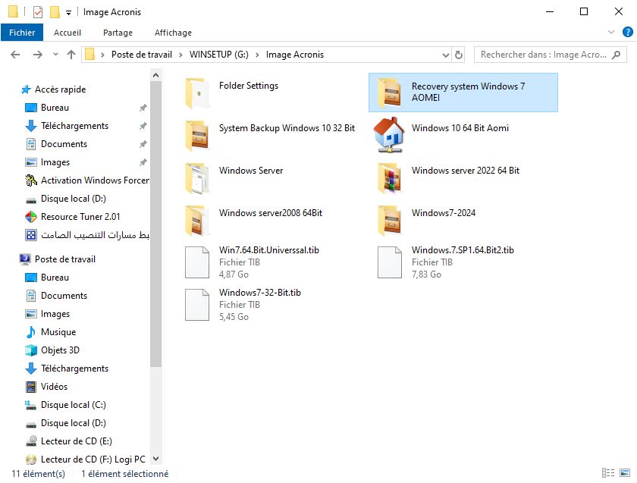Open Objets 3D in navigation pane

click(60, 350)
